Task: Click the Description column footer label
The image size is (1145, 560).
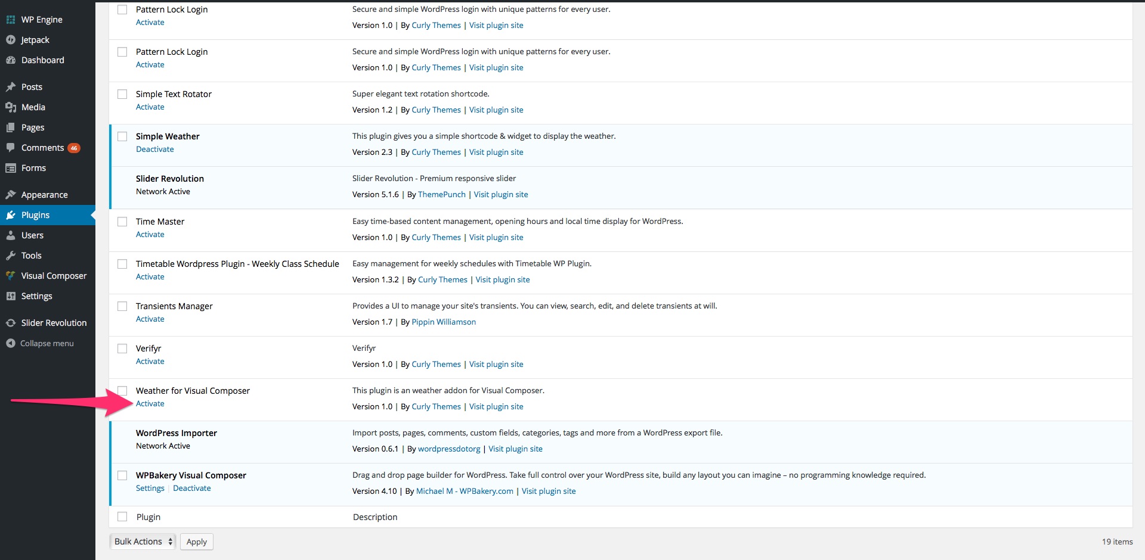Action: (x=375, y=517)
